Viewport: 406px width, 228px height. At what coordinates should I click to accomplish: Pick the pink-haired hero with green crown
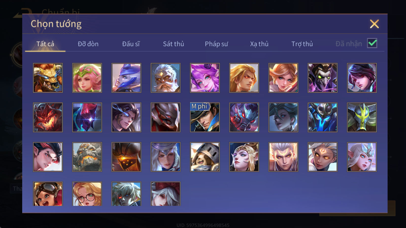pos(87,78)
